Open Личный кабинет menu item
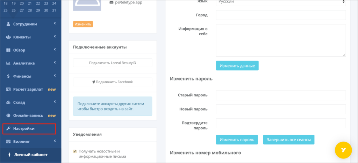The height and width of the screenshot is (163, 358). pyautogui.click(x=31, y=154)
